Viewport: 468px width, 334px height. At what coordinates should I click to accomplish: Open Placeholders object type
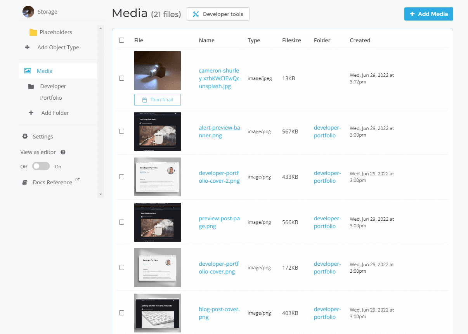tap(56, 32)
